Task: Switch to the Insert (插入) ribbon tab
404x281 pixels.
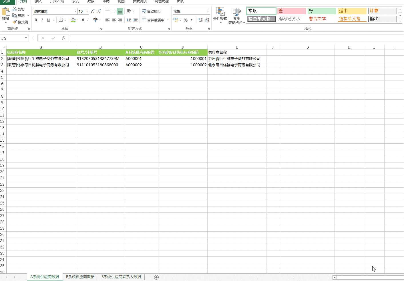Action: coord(39,1)
